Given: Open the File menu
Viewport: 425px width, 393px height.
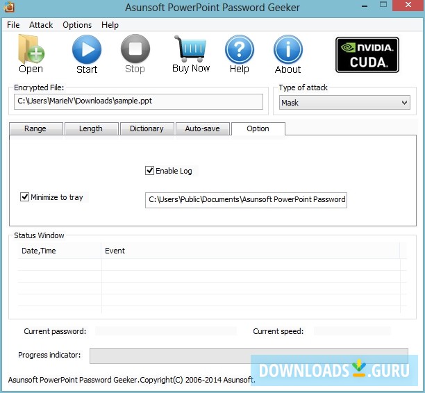Looking at the screenshot, I should [x=13, y=25].
